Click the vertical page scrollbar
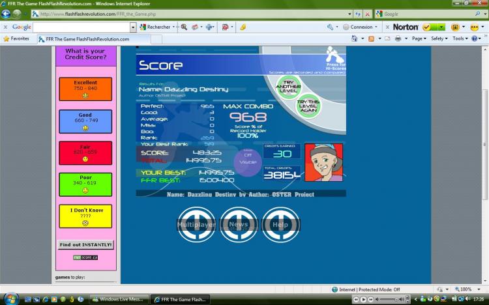Image resolution: width=489 pixels, height=305 pixels. [x=485, y=143]
